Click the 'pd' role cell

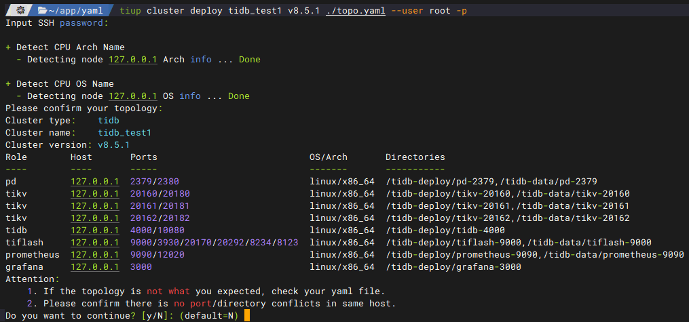[11, 182]
